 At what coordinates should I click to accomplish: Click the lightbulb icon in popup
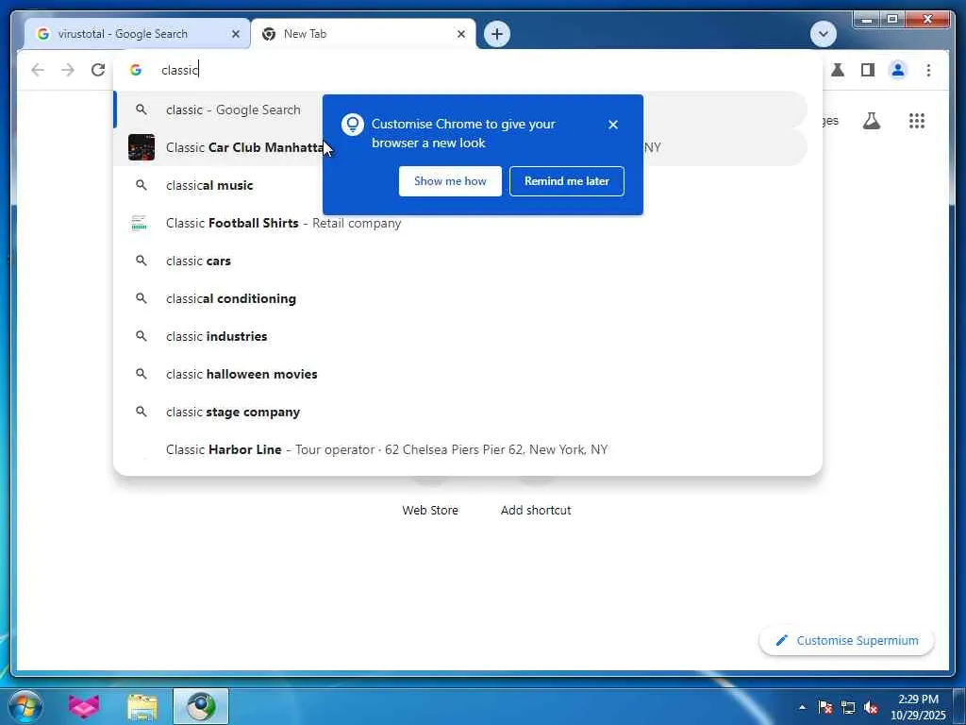[353, 125]
